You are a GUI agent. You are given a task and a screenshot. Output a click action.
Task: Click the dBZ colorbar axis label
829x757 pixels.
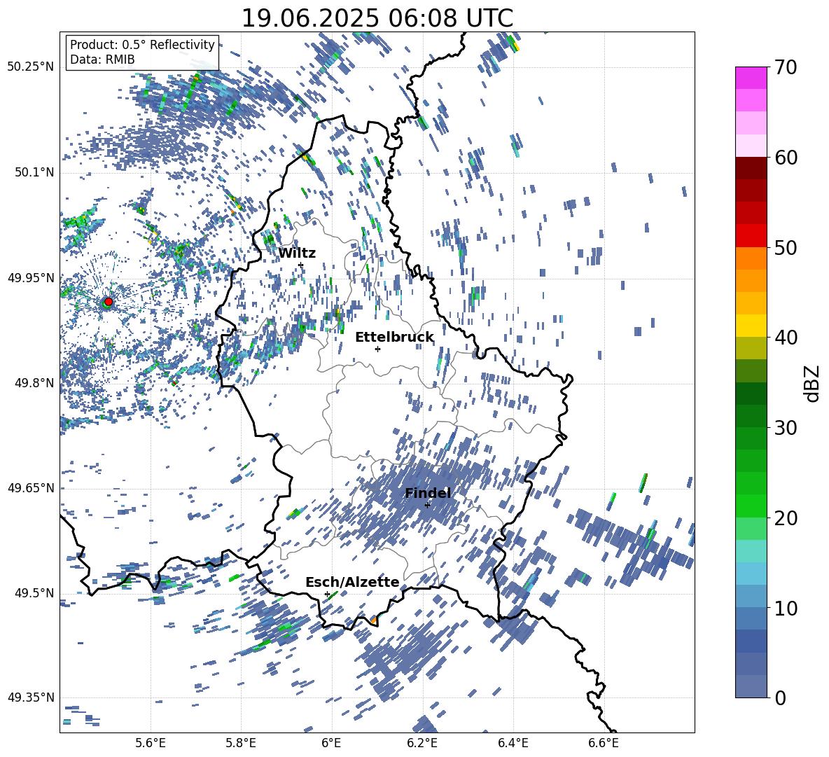813,383
